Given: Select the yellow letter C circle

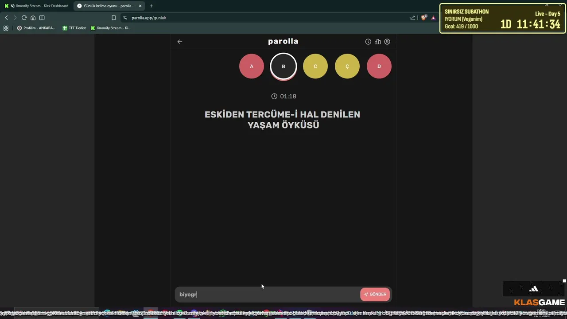Looking at the screenshot, I should click(x=315, y=66).
